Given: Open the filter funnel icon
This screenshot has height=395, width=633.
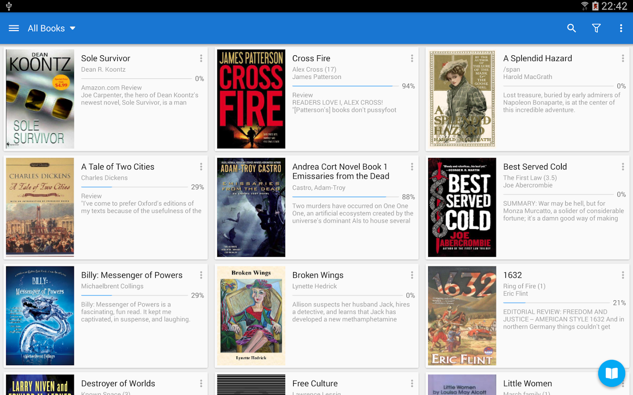Looking at the screenshot, I should tap(596, 28).
